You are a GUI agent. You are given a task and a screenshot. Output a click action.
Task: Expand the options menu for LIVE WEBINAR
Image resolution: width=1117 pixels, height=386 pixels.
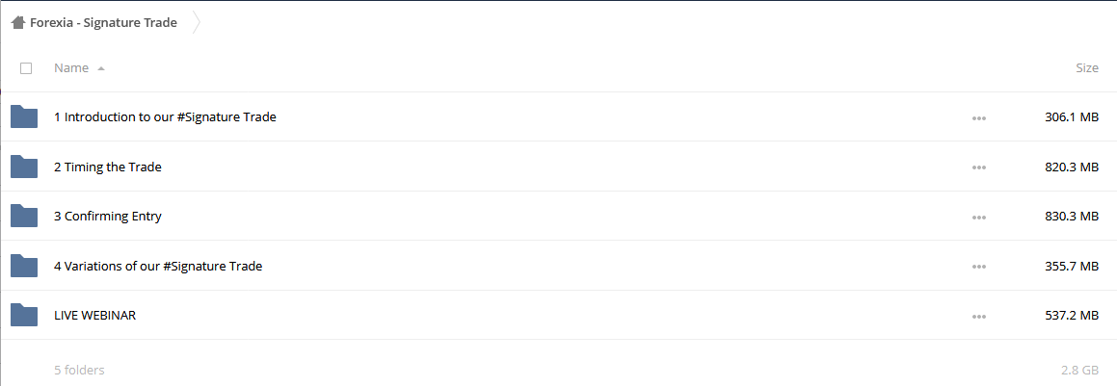coord(979,317)
